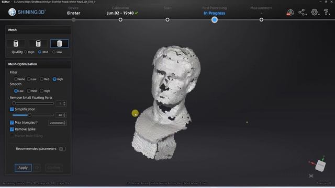
Task: Click the Max triangles info icon
Action: tap(36, 122)
